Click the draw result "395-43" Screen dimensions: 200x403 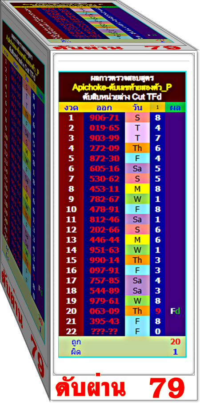coord(104,321)
